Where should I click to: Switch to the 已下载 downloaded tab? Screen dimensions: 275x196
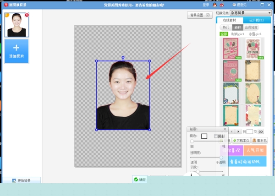pyautogui.click(x=254, y=21)
